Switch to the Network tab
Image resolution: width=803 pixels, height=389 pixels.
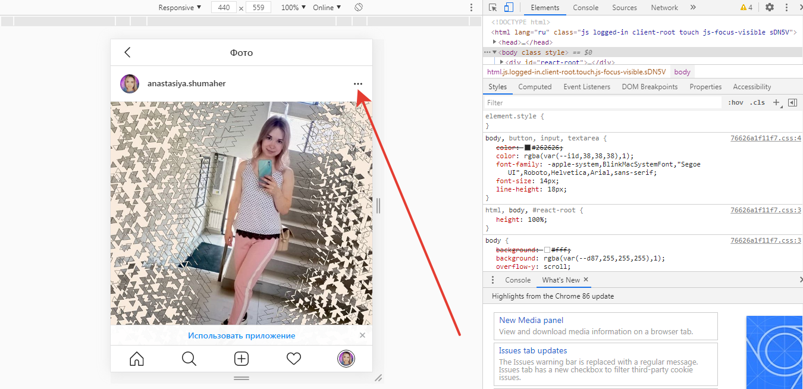click(x=664, y=8)
